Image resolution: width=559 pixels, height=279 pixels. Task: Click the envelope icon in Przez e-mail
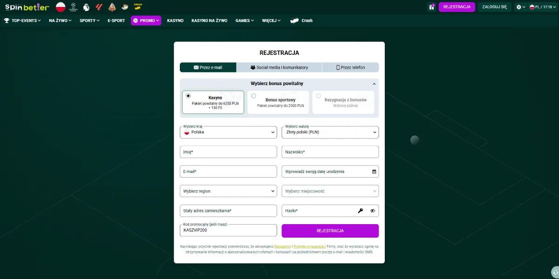coord(196,67)
